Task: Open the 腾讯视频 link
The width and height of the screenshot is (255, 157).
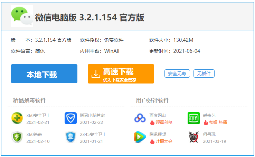Action: pos(158,135)
